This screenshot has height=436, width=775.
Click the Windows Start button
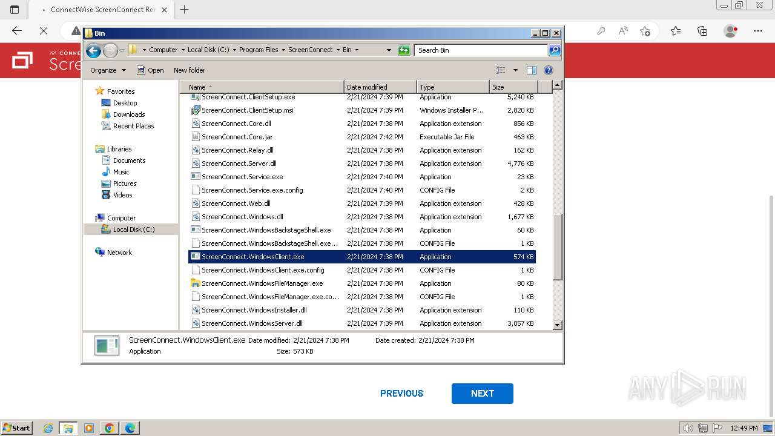17,428
